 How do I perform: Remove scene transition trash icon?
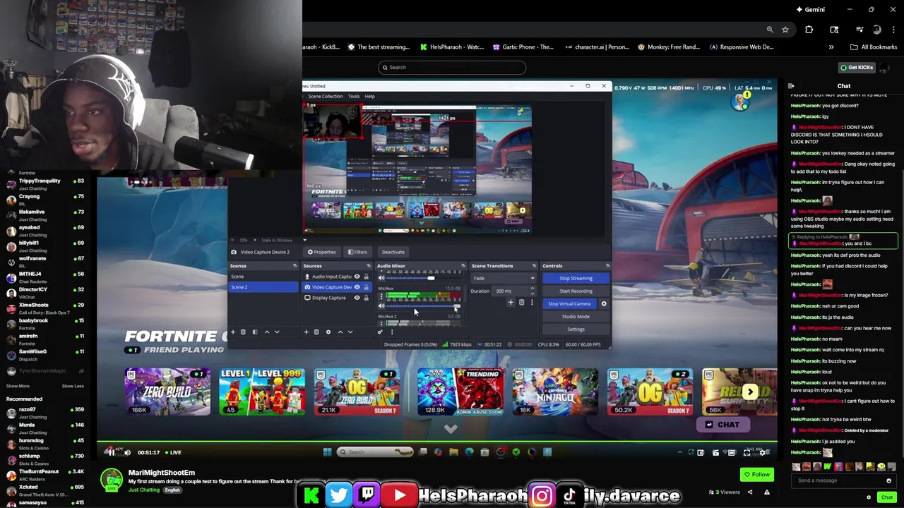[x=521, y=303]
